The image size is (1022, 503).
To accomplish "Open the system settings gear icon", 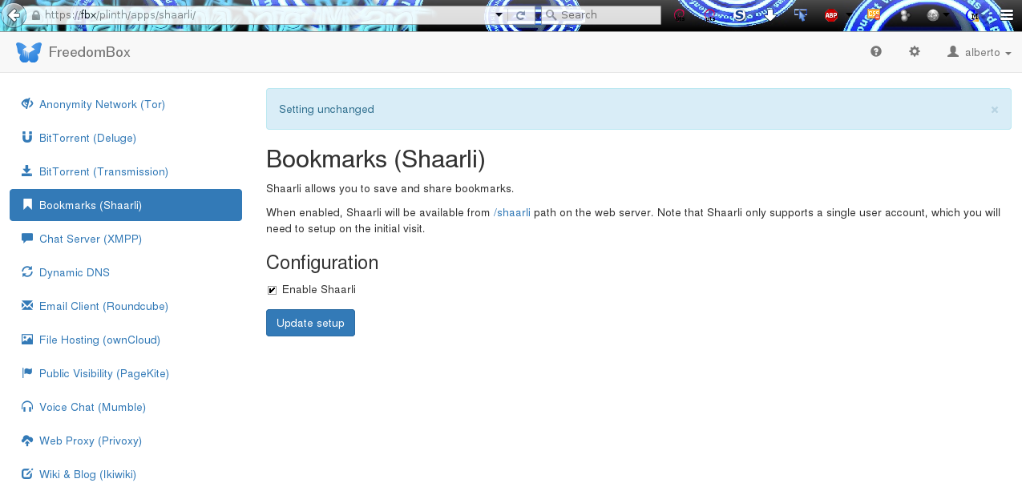I will click(915, 51).
